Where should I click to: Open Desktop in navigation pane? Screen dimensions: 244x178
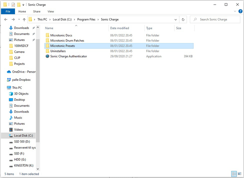(20, 100)
